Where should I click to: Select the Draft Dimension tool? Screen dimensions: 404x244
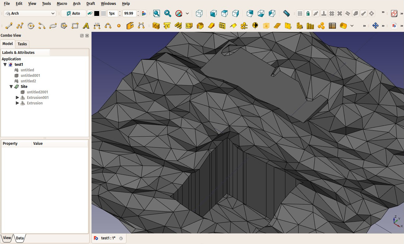97,26
